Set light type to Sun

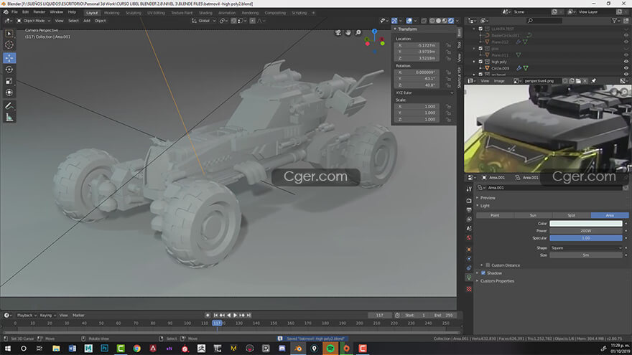pos(533,215)
